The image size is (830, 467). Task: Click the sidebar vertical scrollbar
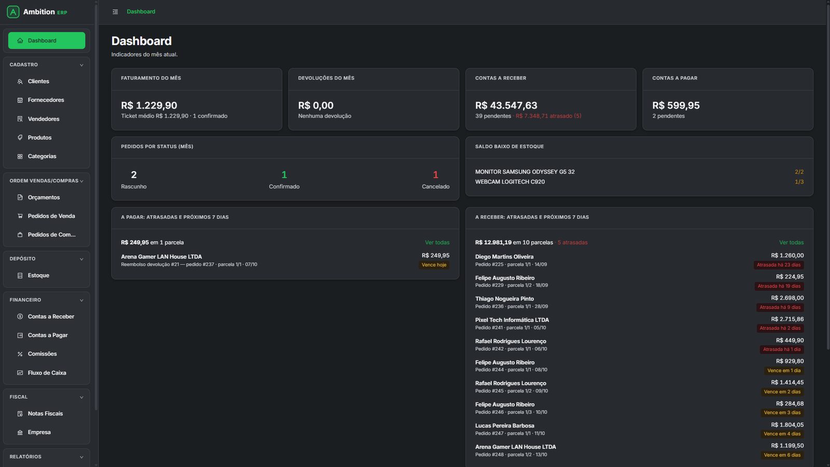(x=96, y=208)
